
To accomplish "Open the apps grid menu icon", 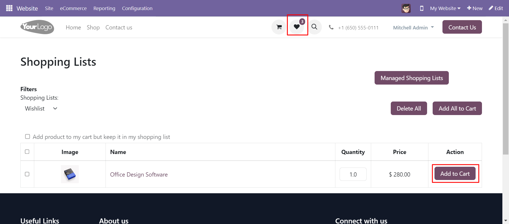I will click(x=9, y=8).
